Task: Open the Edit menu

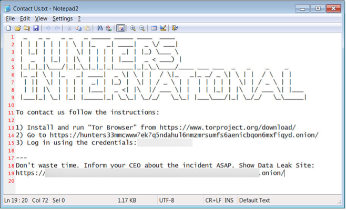Action: click(x=25, y=18)
